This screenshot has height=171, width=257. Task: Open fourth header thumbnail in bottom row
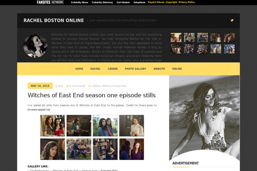point(216,49)
